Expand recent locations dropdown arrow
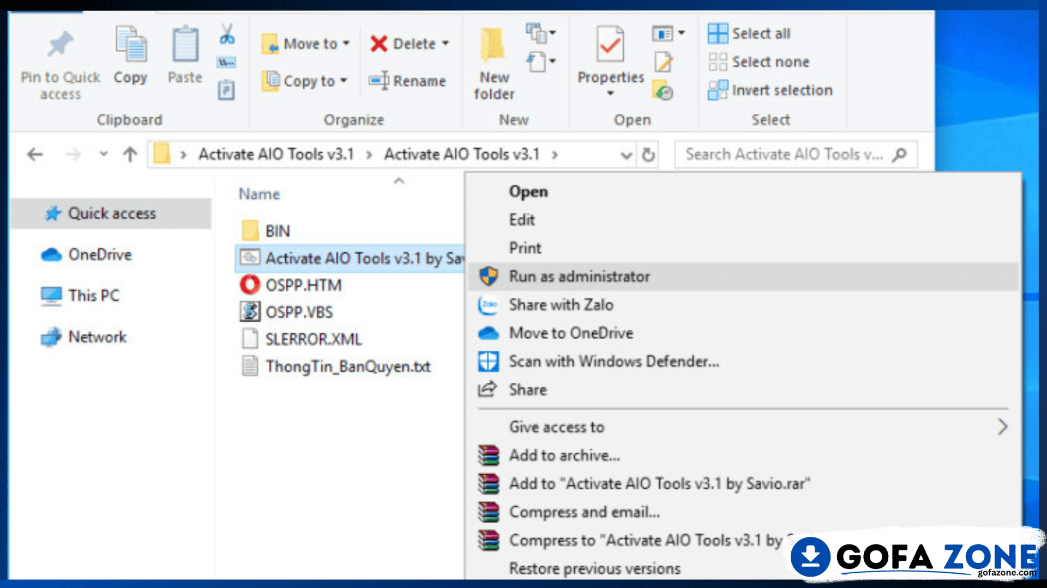 tap(104, 155)
